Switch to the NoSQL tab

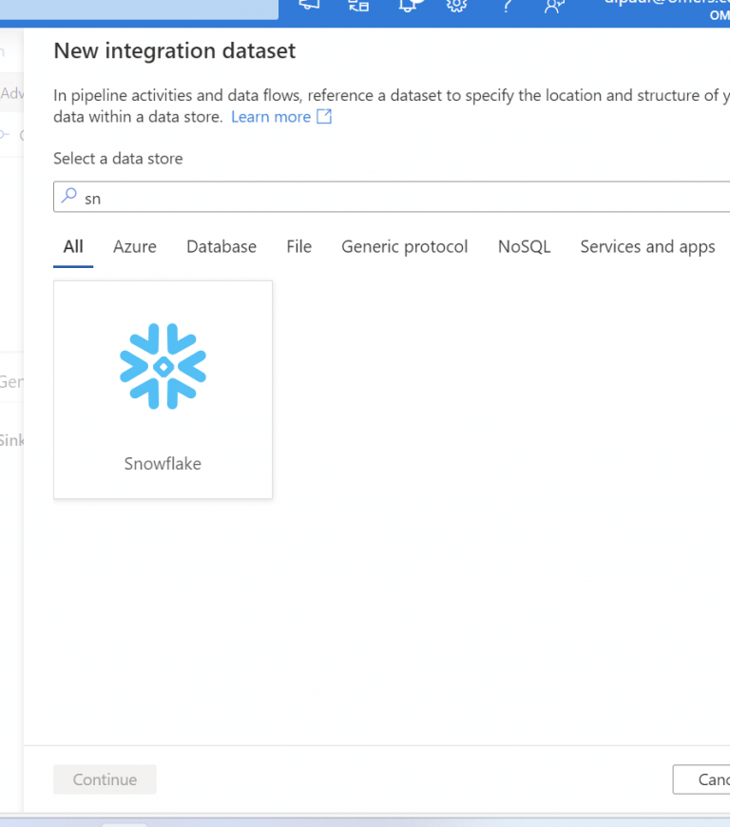[524, 246]
